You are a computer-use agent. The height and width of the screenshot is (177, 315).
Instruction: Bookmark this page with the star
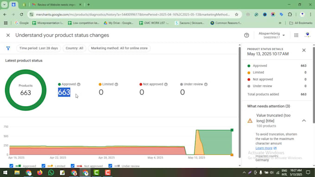pyautogui.click(x=236, y=14)
